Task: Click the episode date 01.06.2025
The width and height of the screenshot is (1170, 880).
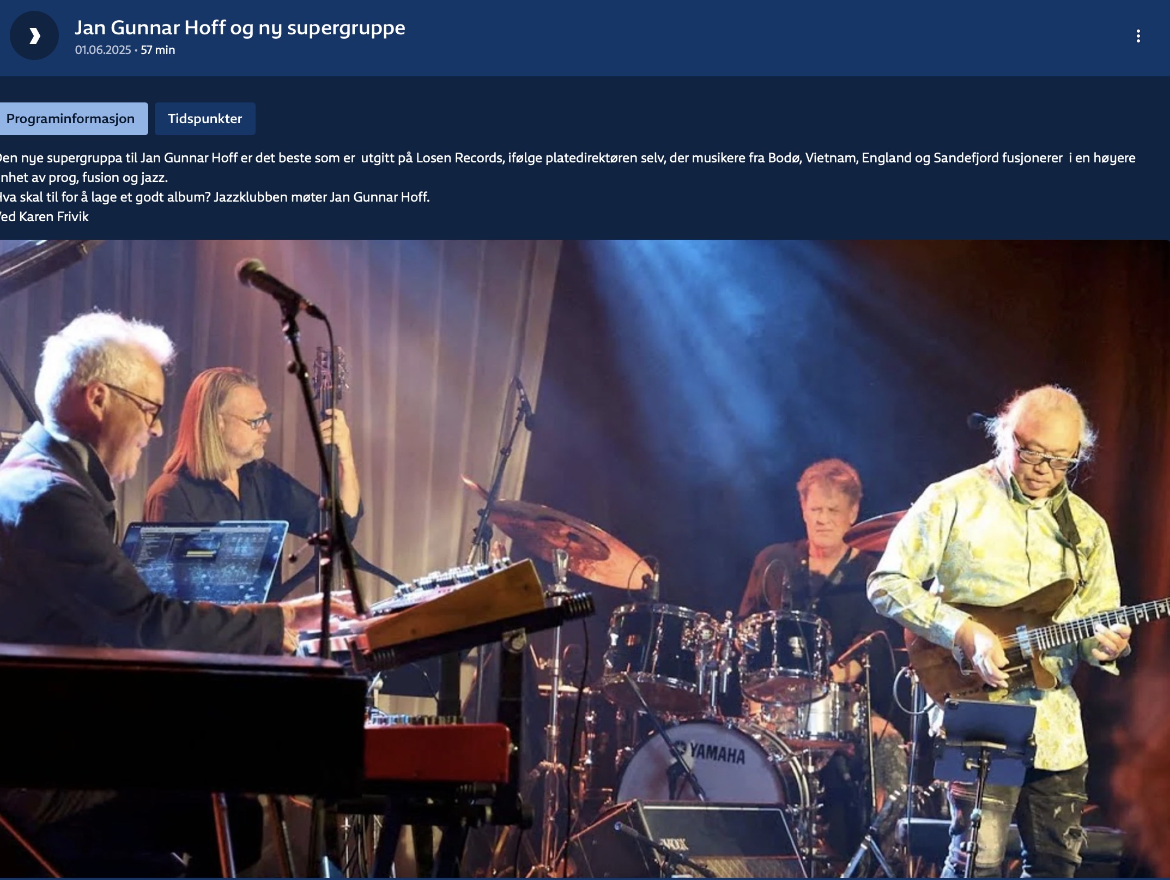Action: 103,50
